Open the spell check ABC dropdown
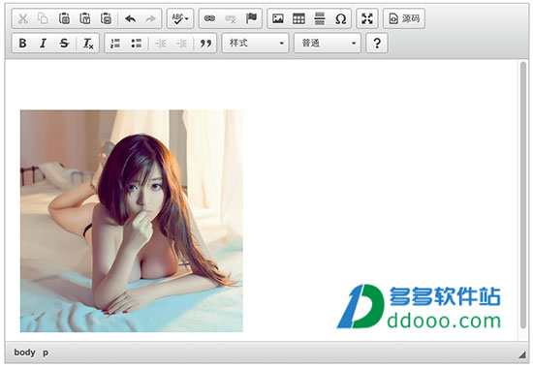Screen dimensions: 533x368 click(180, 18)
